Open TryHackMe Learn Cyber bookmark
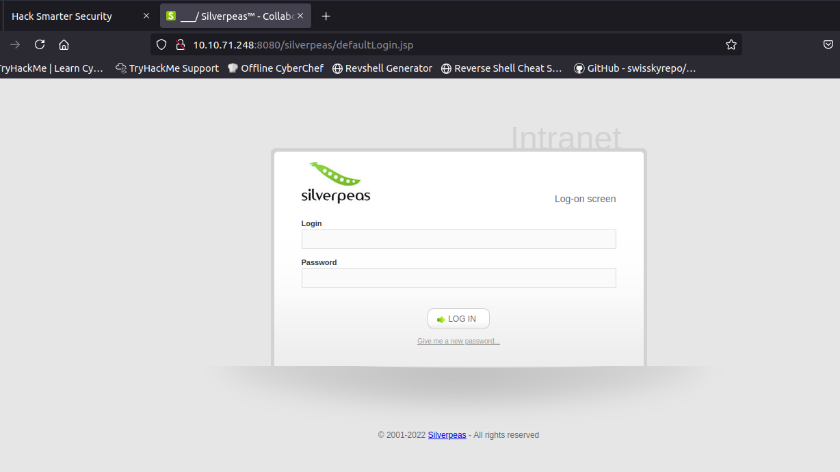This screenshot has height=472, width=840. tap(51, 68)
